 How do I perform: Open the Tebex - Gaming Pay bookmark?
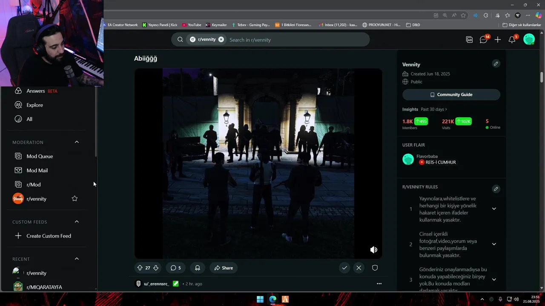[x=250, y=25]
